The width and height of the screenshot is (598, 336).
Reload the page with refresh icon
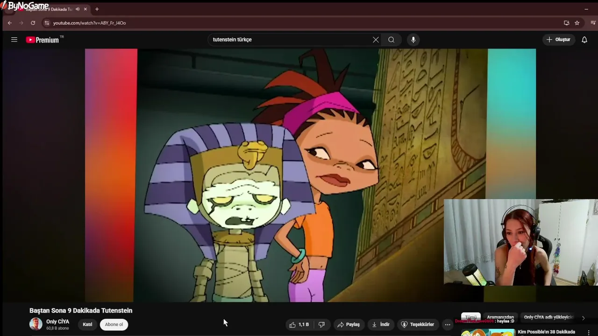(33, 23)
